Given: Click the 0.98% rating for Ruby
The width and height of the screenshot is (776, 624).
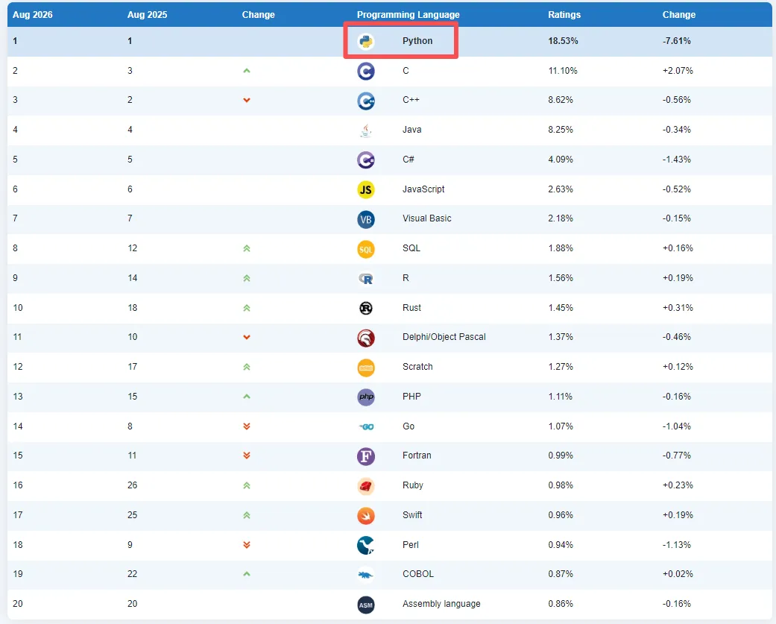Looking at the screenshot, I should (x=561, y=485).
